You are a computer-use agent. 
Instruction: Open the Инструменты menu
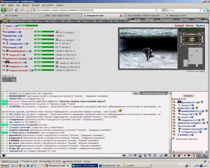(48, 5)
